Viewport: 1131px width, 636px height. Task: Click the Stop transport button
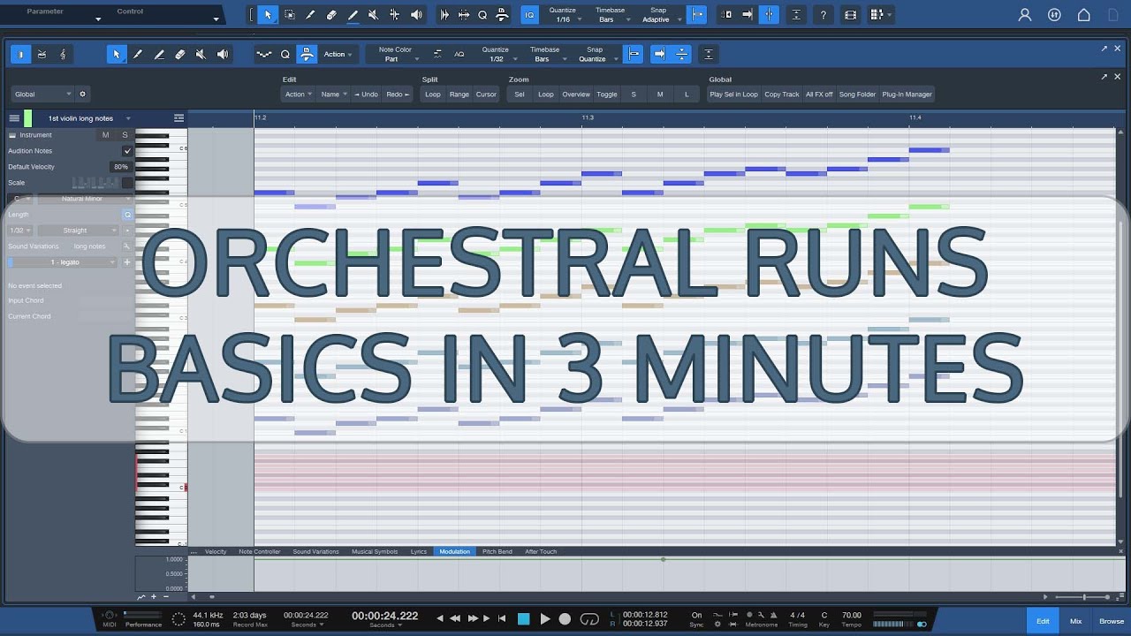524,618
